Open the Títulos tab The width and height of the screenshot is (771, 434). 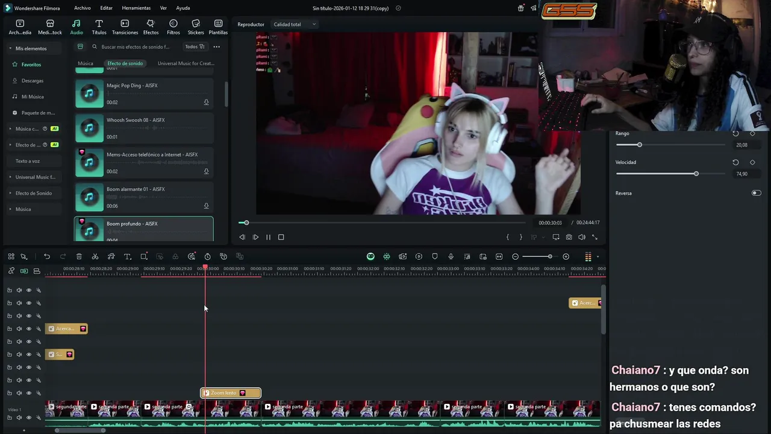tap(99, 27)
